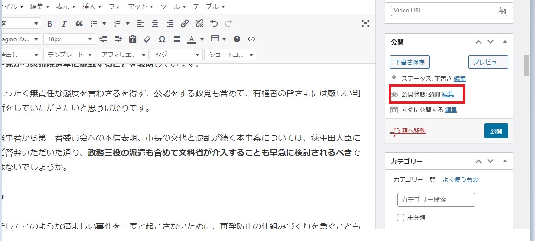Screen dimensions: 535x241
Task: Click the clear formatting eraser icon
Action: tap(147, 39)
